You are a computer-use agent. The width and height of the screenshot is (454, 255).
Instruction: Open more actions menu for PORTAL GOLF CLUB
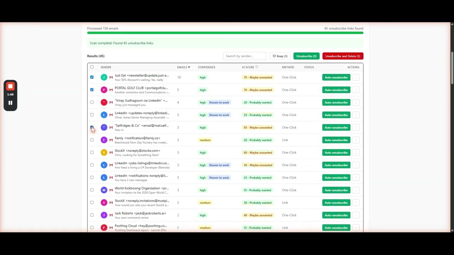tap(356, 90)
